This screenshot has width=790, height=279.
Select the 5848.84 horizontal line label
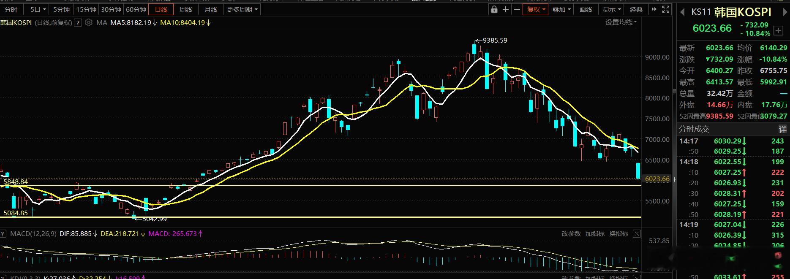click(x=16, y=182)
